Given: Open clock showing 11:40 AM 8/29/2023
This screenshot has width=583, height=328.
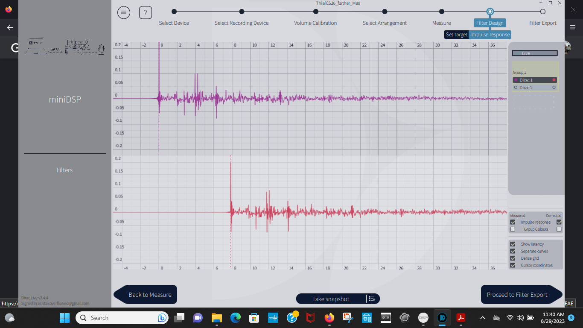Looking at the screenshot, I should (553, 318).
